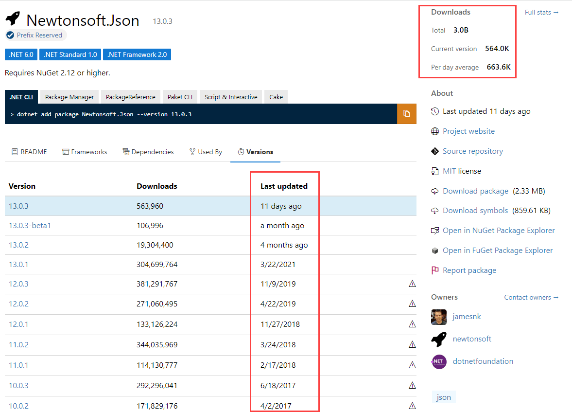
Task: Open version 13.0.3 link
Action: pyautogui.click(x=18, y=206)
